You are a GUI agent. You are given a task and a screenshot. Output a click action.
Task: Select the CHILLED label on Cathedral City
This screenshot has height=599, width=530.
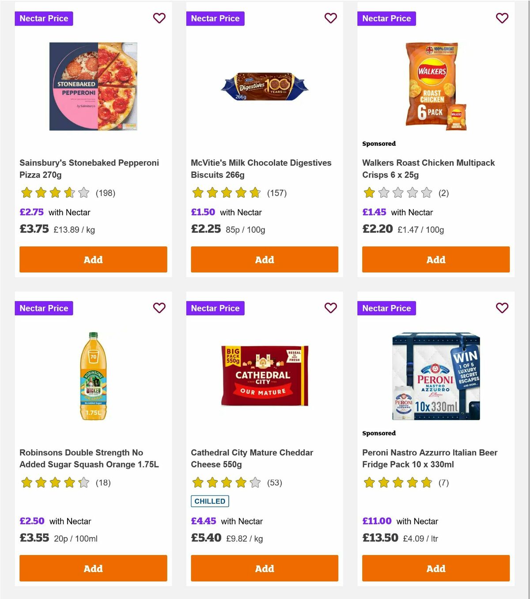click(x=210, y=501)
